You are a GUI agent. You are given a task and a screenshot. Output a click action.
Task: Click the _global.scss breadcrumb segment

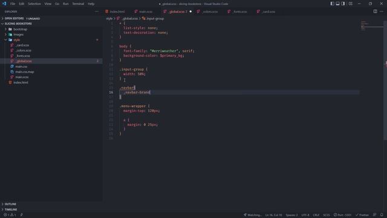[x=129, y=19]
